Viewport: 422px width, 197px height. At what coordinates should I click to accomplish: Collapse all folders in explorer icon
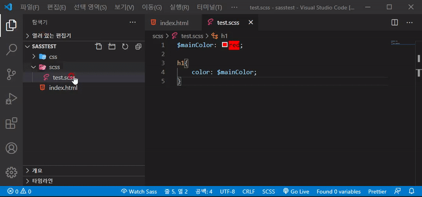[138, 47]
